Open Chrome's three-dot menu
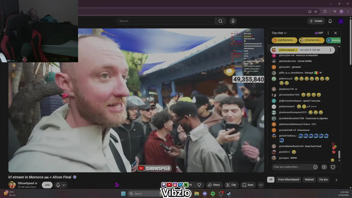Viewport: 352px width, 198px height. (x=348, y=12)
